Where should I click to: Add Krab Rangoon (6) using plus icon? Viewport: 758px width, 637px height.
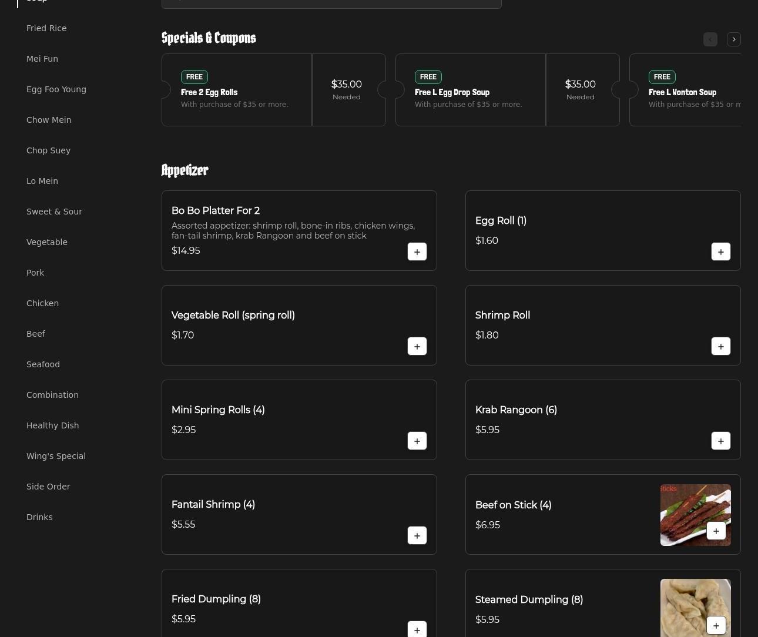coord(721,441)
